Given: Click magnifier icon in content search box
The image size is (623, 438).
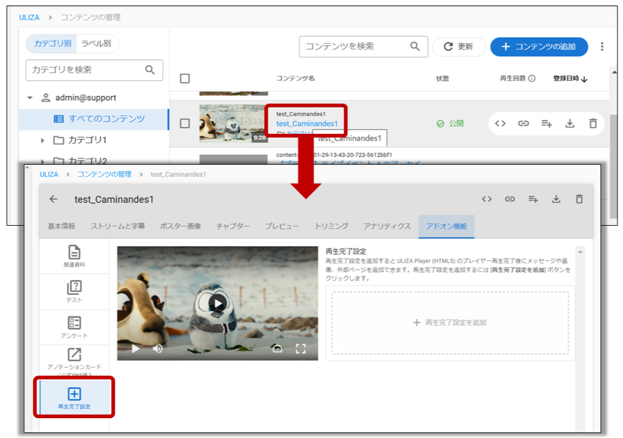Looking at the screenshot, I should pos(415,46).
